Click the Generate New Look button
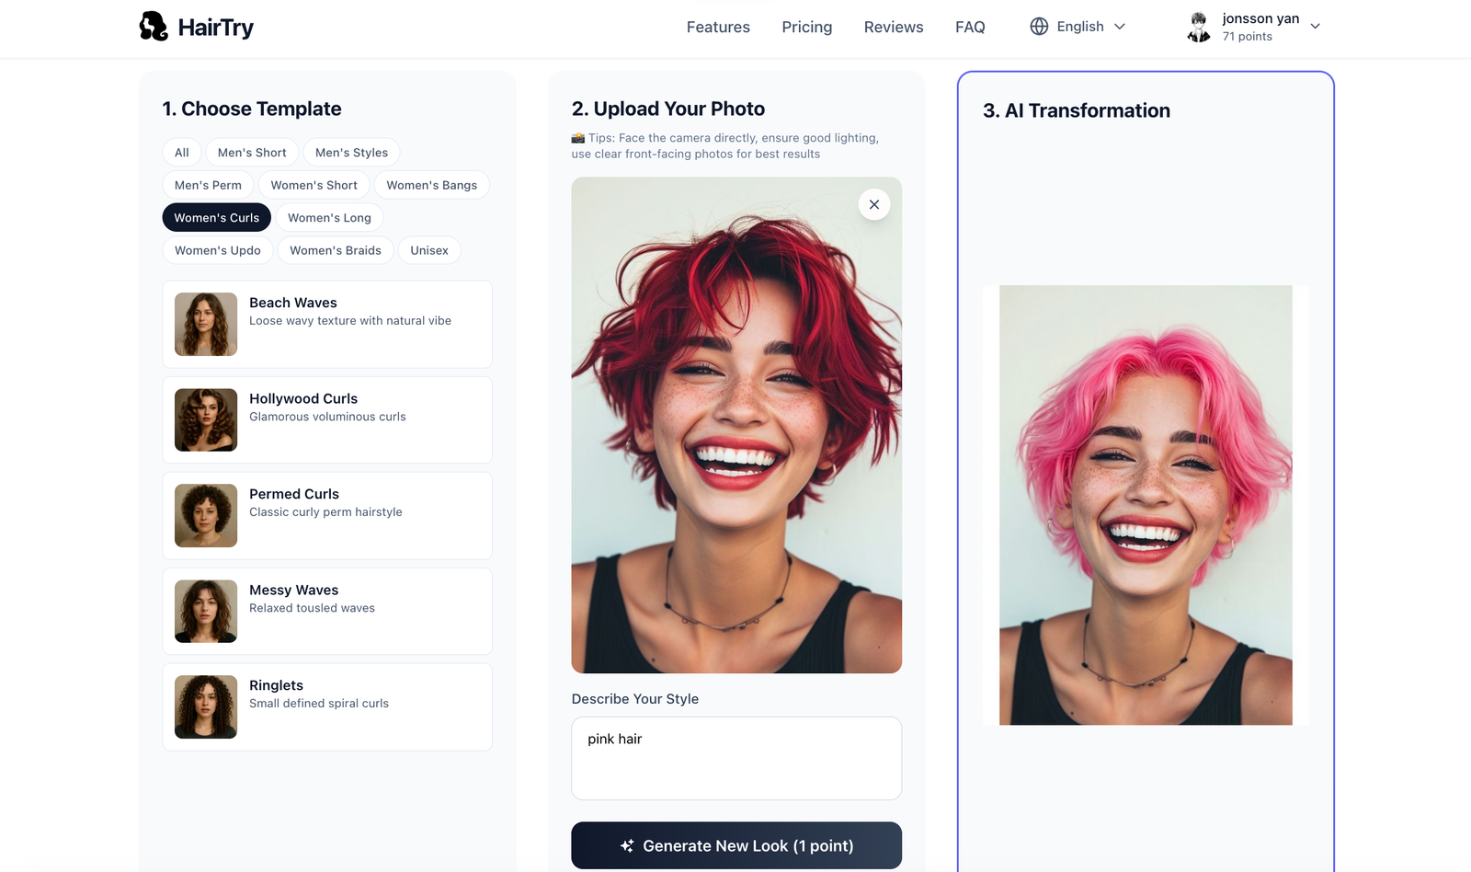Screen dimensions: 1471x872 (x=736, y=845)
